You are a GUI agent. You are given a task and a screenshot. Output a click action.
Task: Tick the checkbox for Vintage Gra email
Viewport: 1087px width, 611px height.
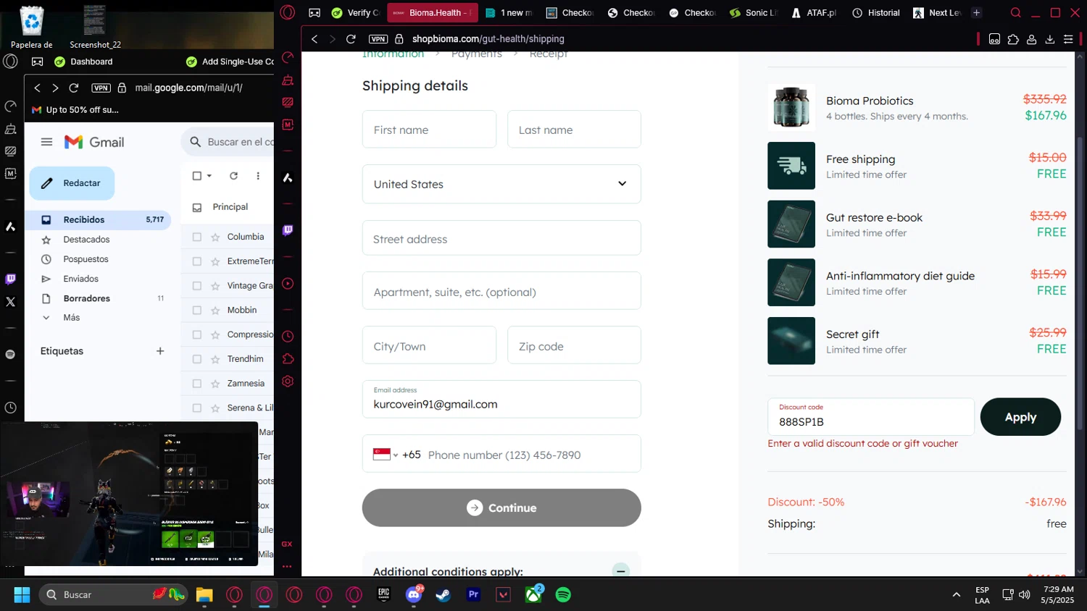[197, 286]
